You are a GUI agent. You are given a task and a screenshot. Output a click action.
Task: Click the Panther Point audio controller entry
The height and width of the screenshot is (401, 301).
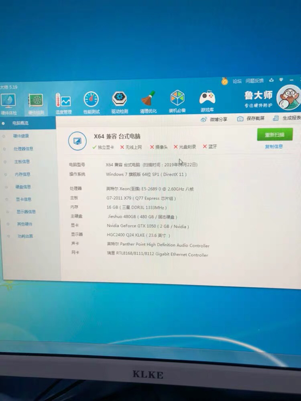[158, 245]
